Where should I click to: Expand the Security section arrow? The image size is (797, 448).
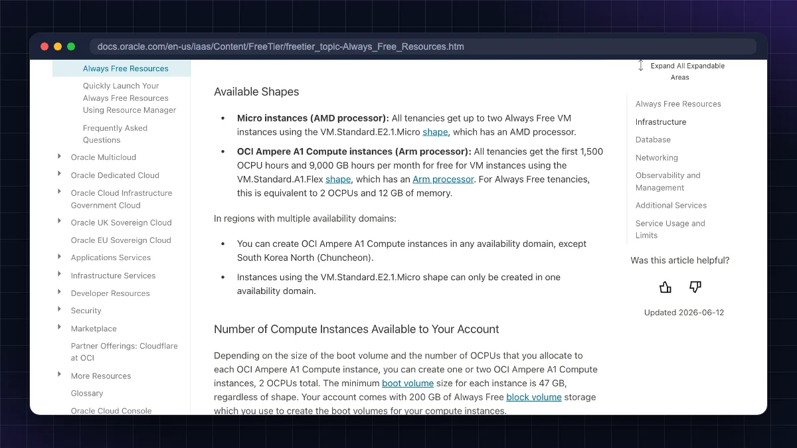pos(60,310)
